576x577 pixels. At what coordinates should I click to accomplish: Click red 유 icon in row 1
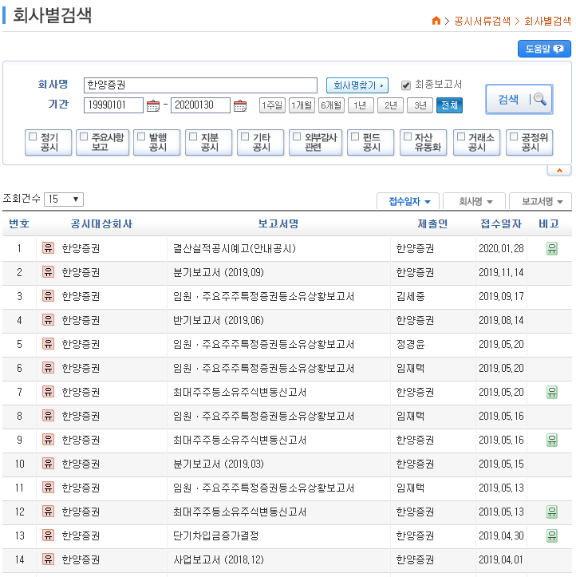tap(48, 248)
